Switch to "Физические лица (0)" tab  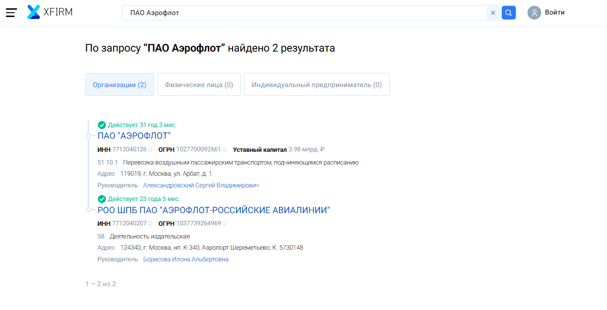(199, 85)
